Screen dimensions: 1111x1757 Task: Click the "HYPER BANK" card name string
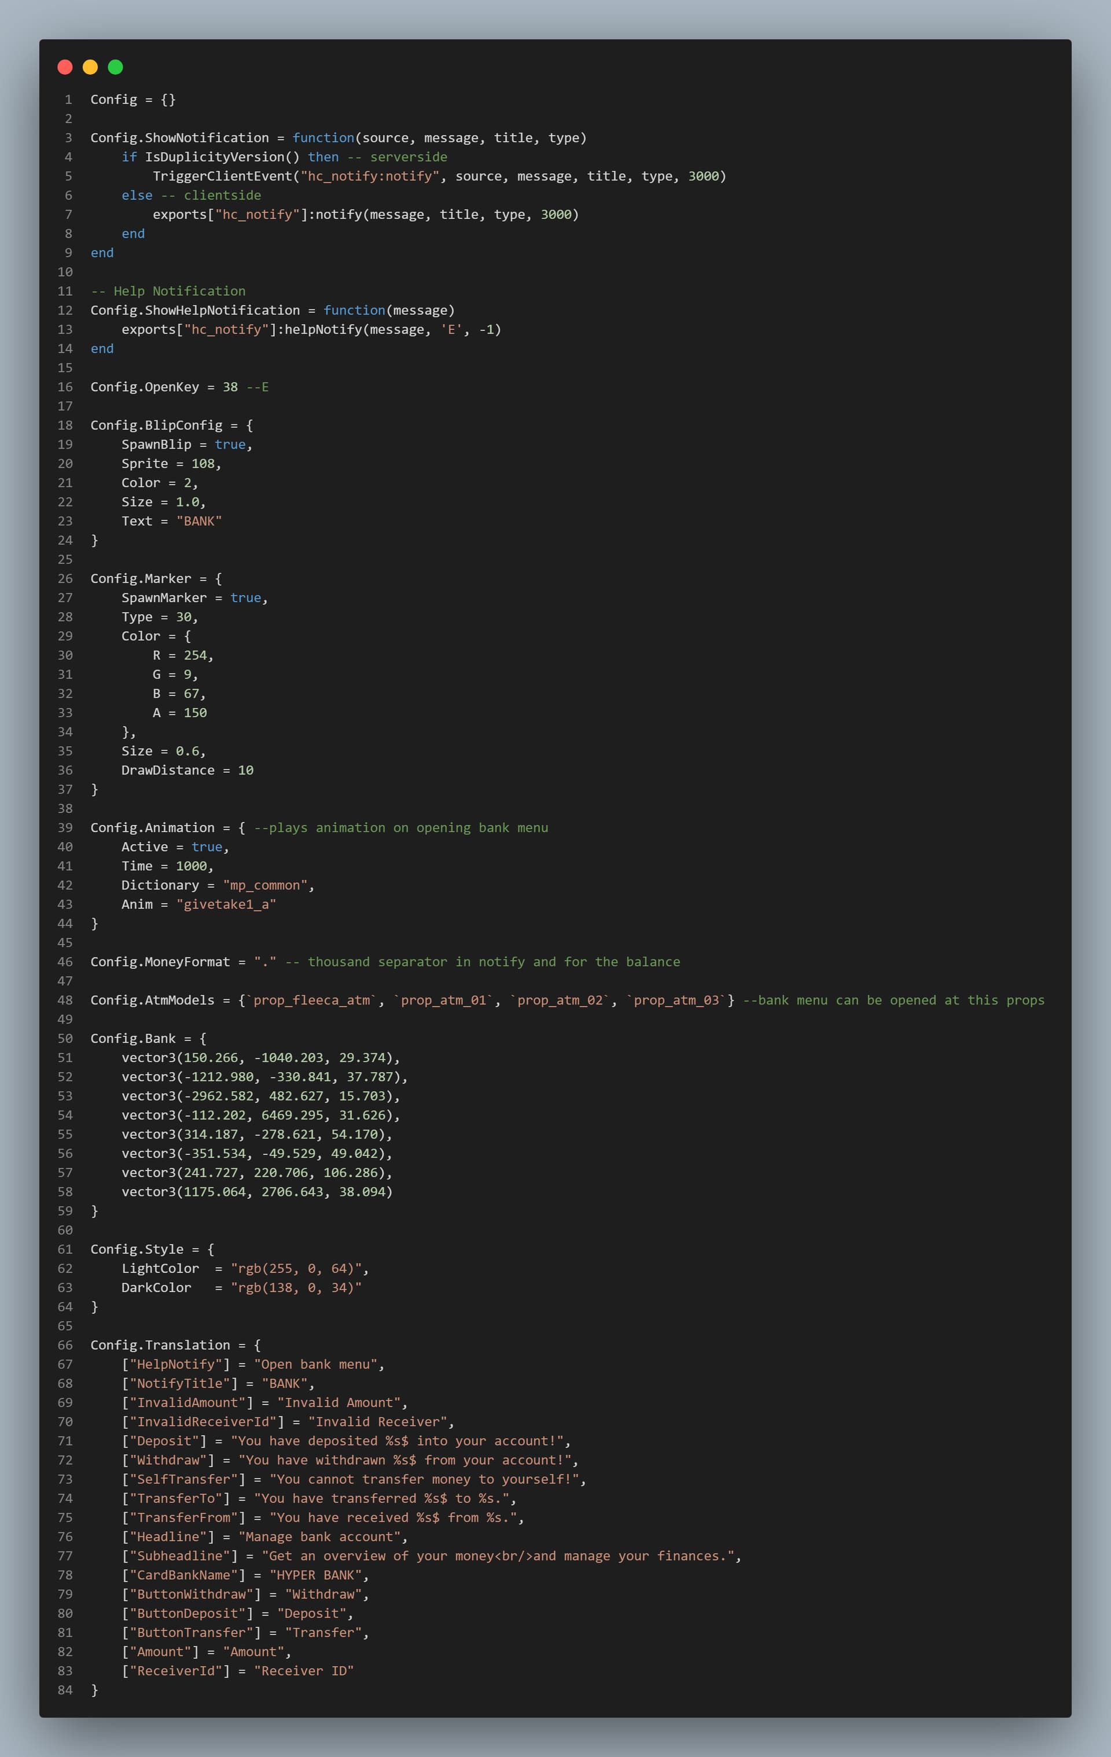point(315,1575)
